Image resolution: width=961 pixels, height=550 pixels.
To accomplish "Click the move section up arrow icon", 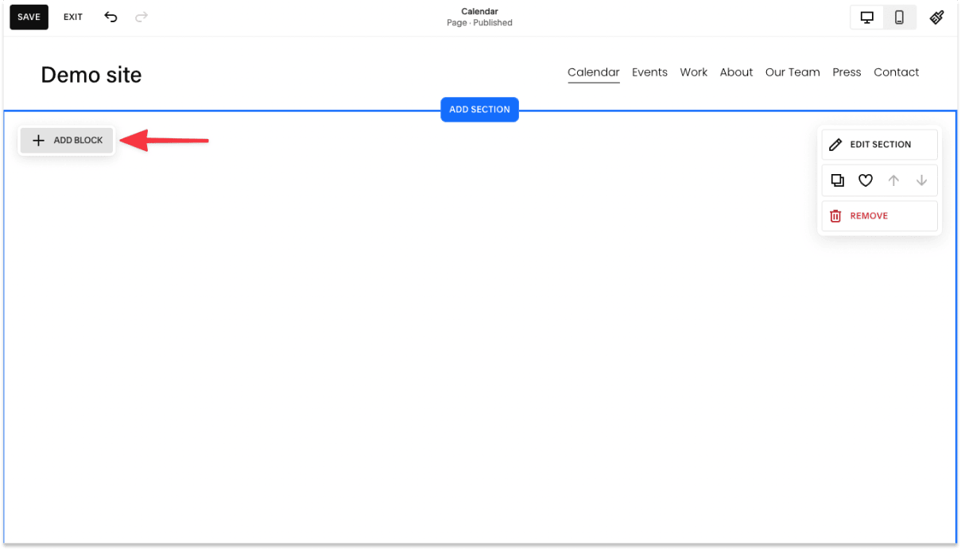I will click(893, 180).
